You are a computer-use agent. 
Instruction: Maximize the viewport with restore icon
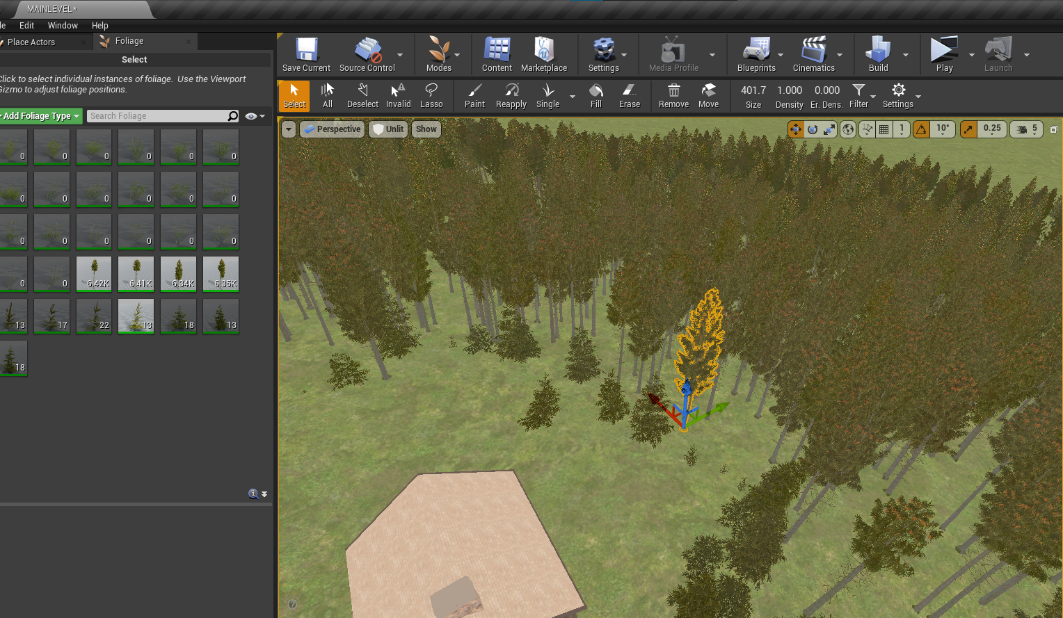(1053, 129)
